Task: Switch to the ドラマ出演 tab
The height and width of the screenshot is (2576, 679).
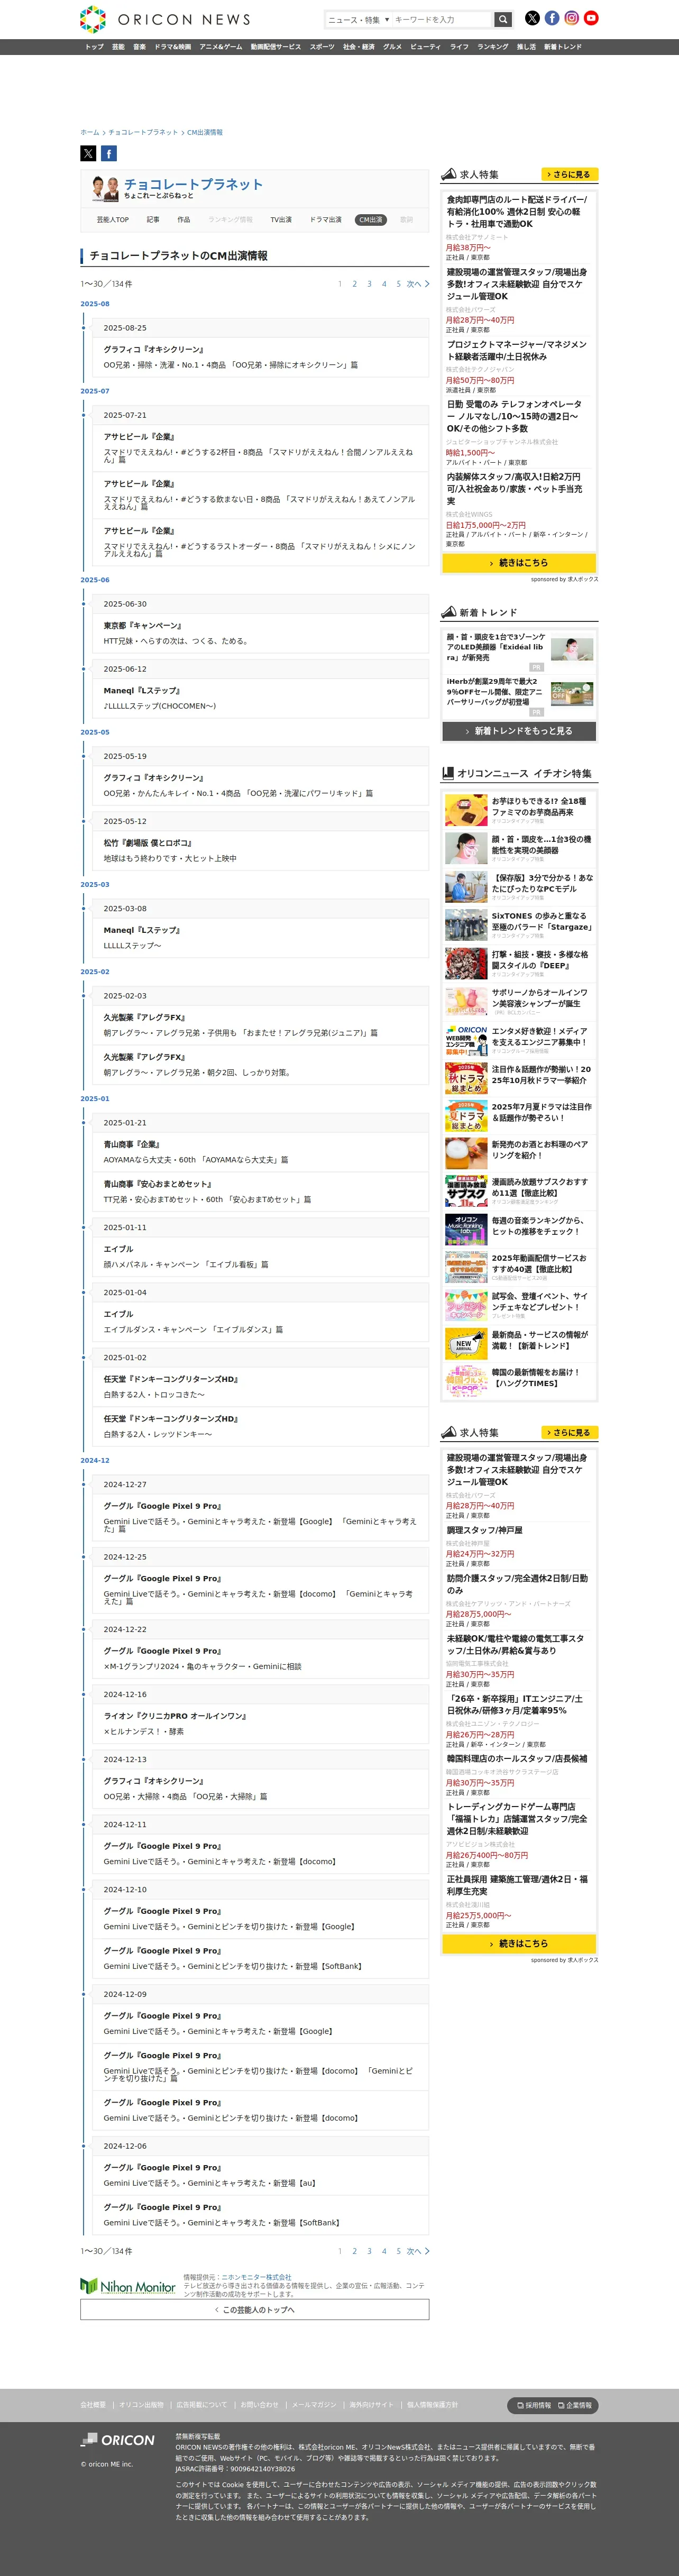Action: 326,220
